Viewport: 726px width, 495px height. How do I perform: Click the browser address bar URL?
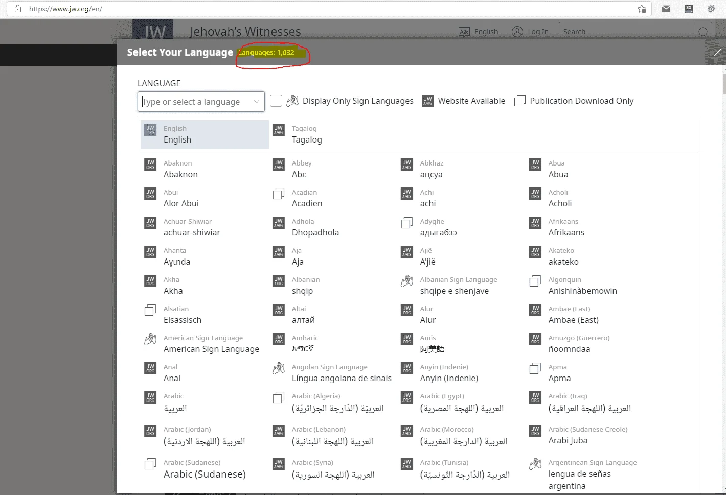tap(65, 9)
